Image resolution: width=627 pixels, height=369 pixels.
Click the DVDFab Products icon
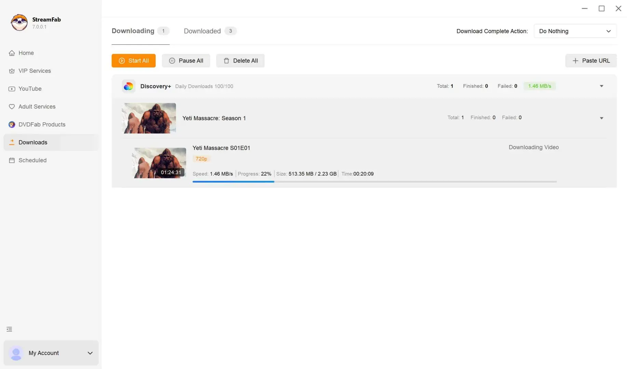pos(12,124)
